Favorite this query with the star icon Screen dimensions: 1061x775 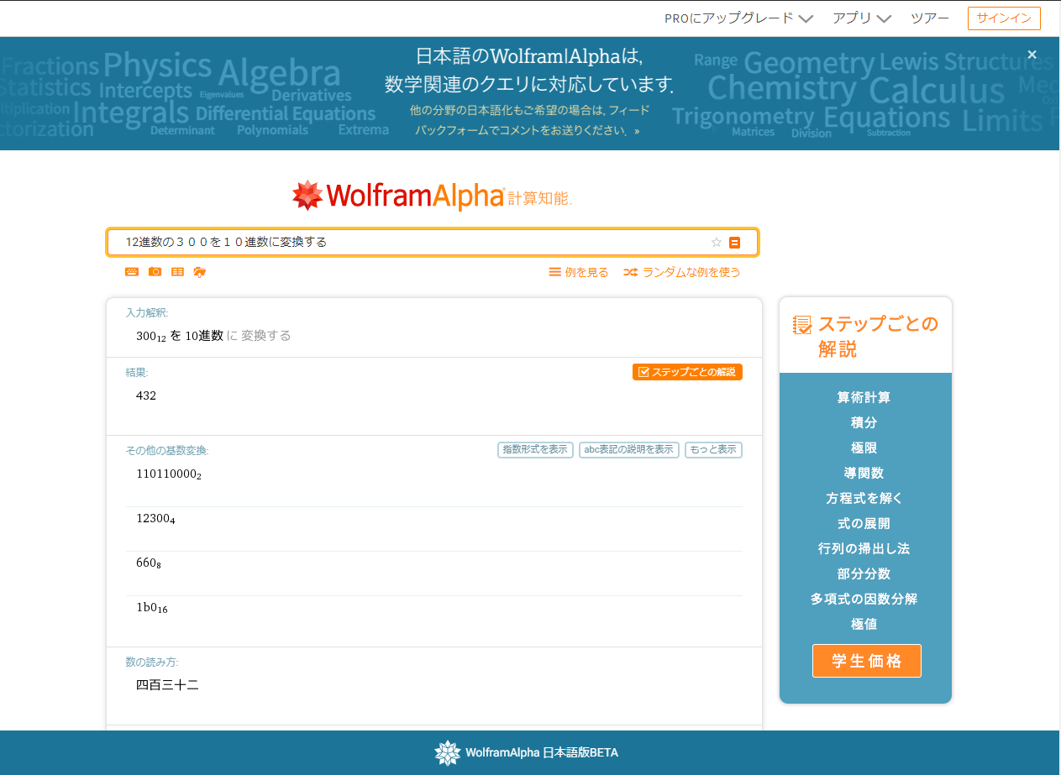click(x=717, y=243)
